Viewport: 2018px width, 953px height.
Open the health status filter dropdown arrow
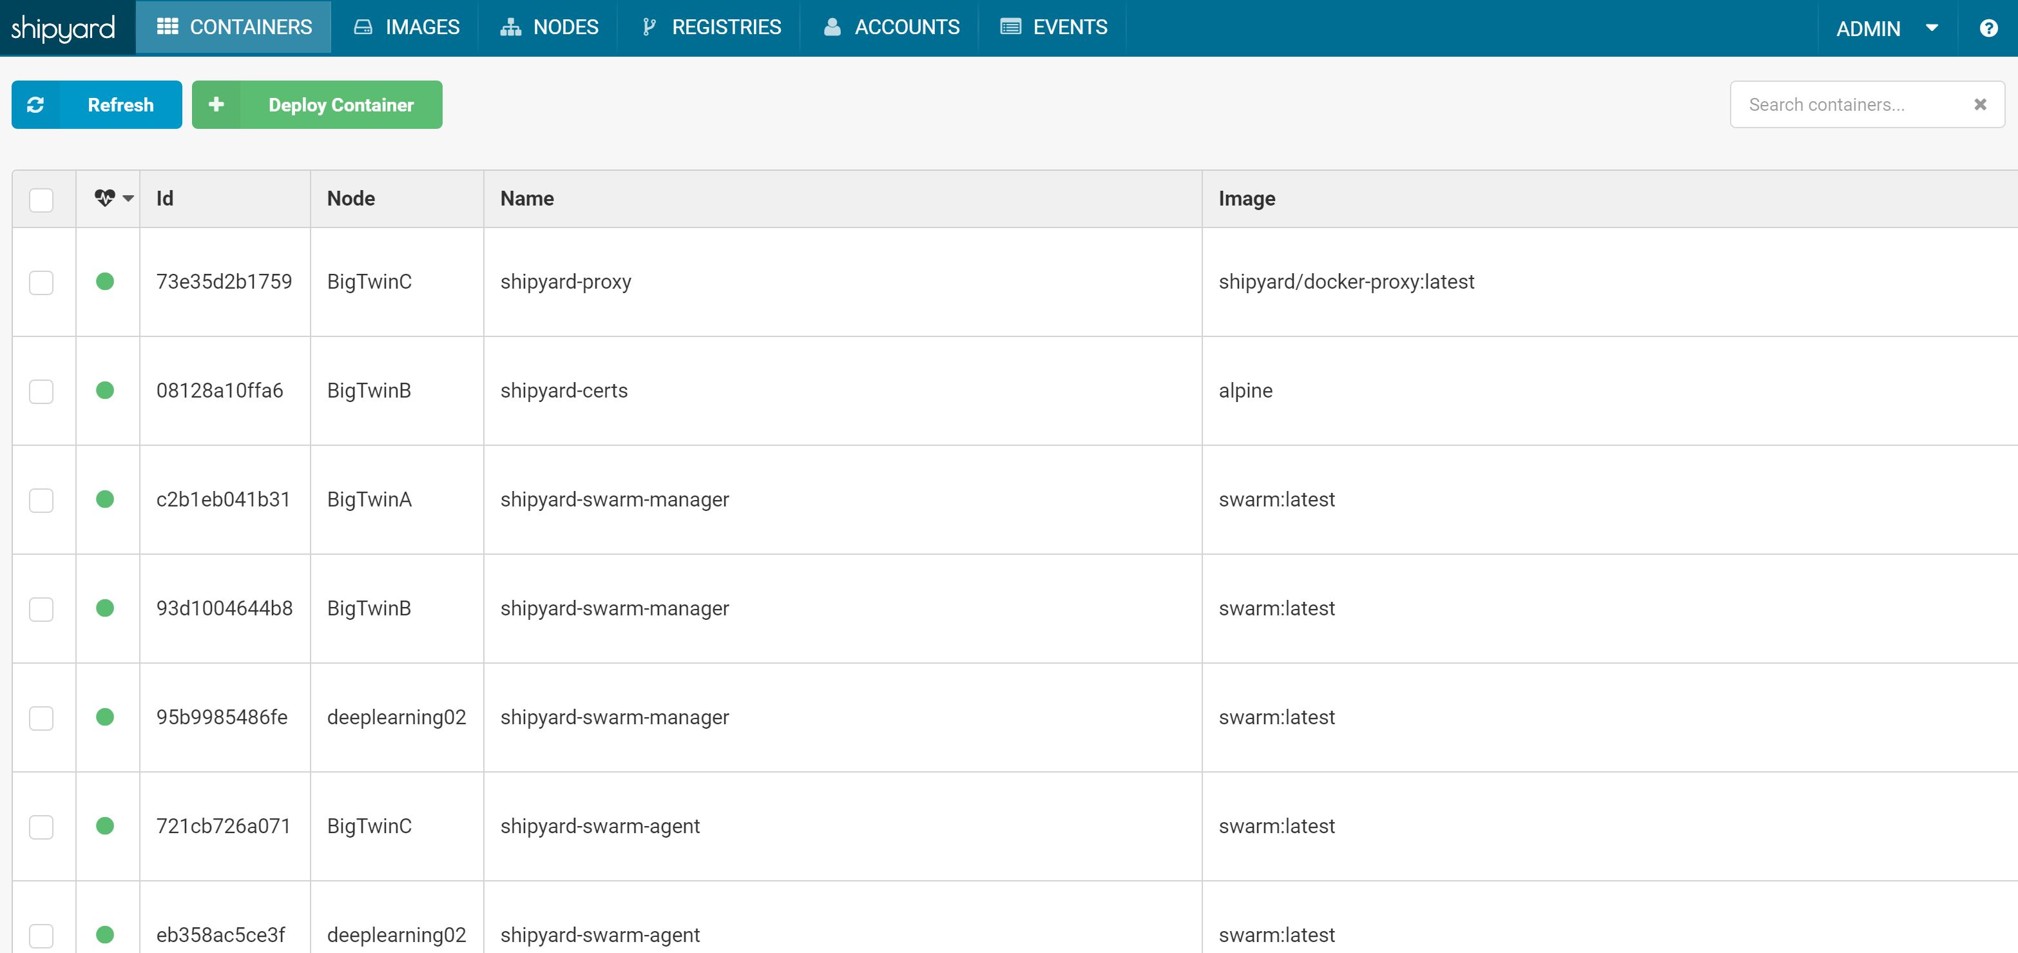(x=128, y=198)
